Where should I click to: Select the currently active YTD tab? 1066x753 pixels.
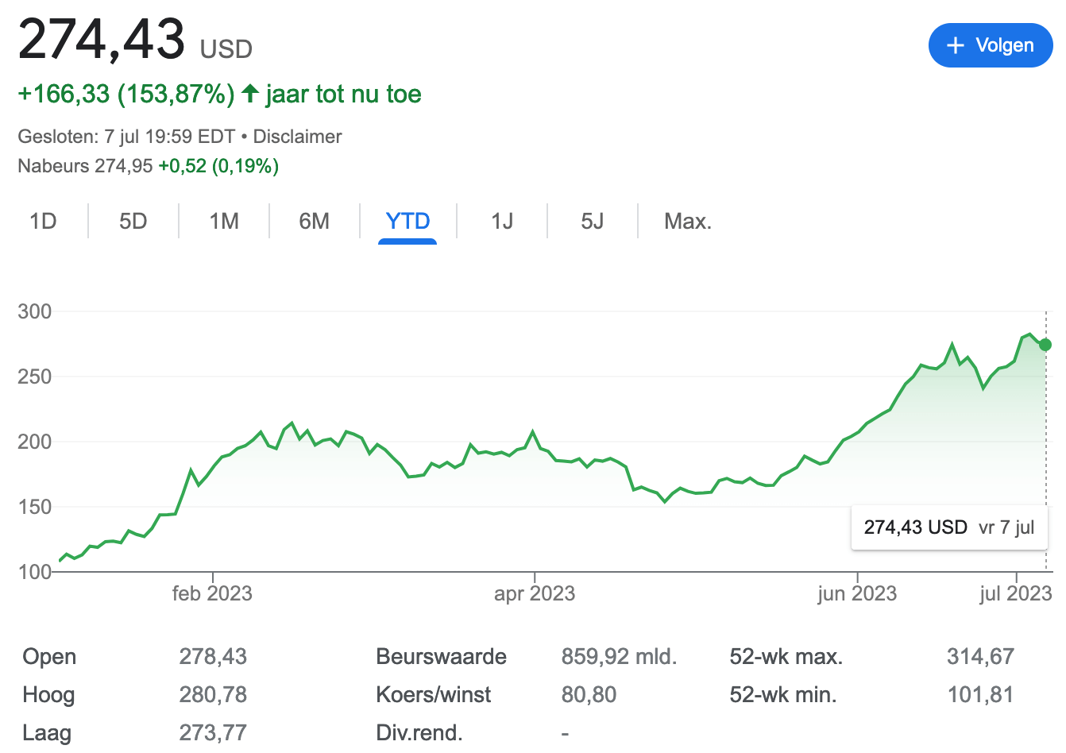point(407,221)
